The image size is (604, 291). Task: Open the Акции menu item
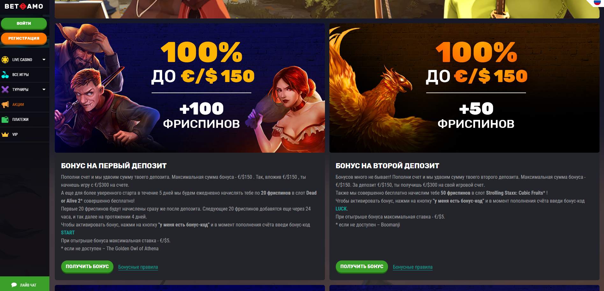point(25,104)
